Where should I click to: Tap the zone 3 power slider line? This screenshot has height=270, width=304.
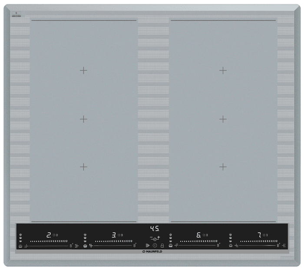112,246
